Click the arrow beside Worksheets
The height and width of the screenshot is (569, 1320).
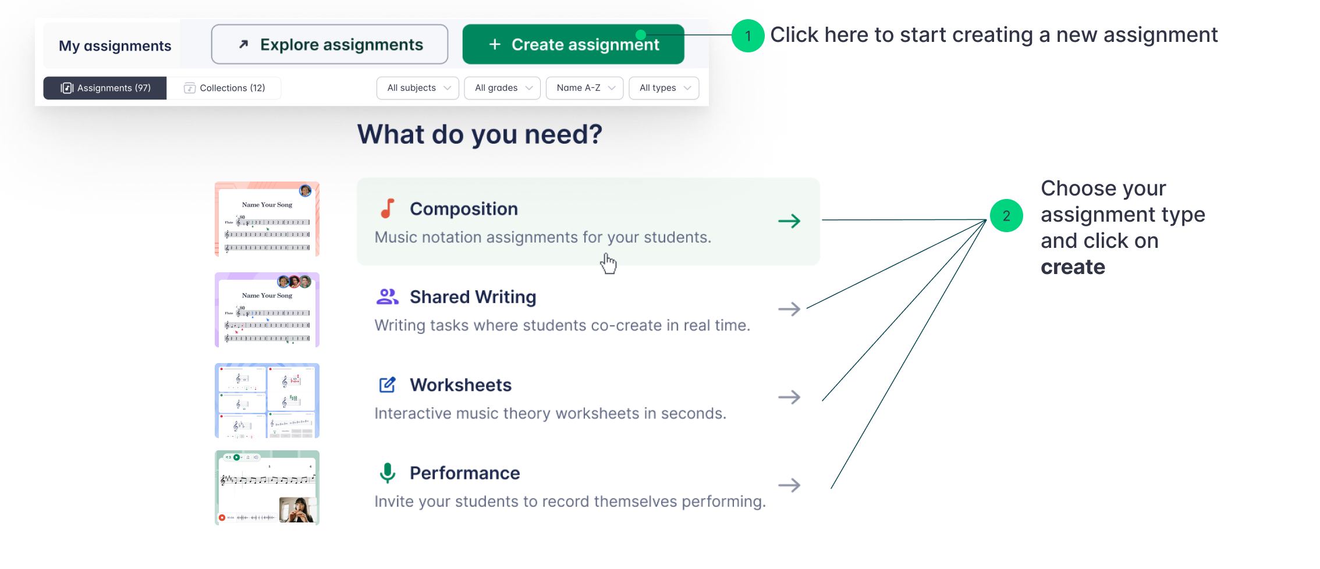789,397
